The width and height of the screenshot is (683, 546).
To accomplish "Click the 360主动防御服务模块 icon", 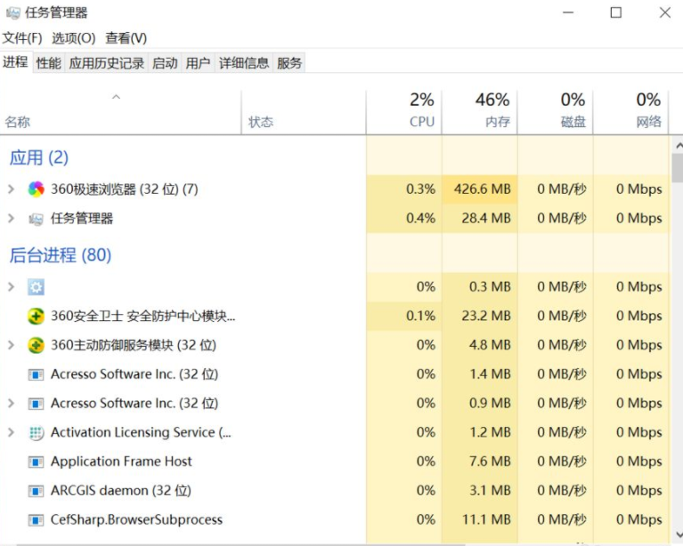I will [x=36, y=345].
